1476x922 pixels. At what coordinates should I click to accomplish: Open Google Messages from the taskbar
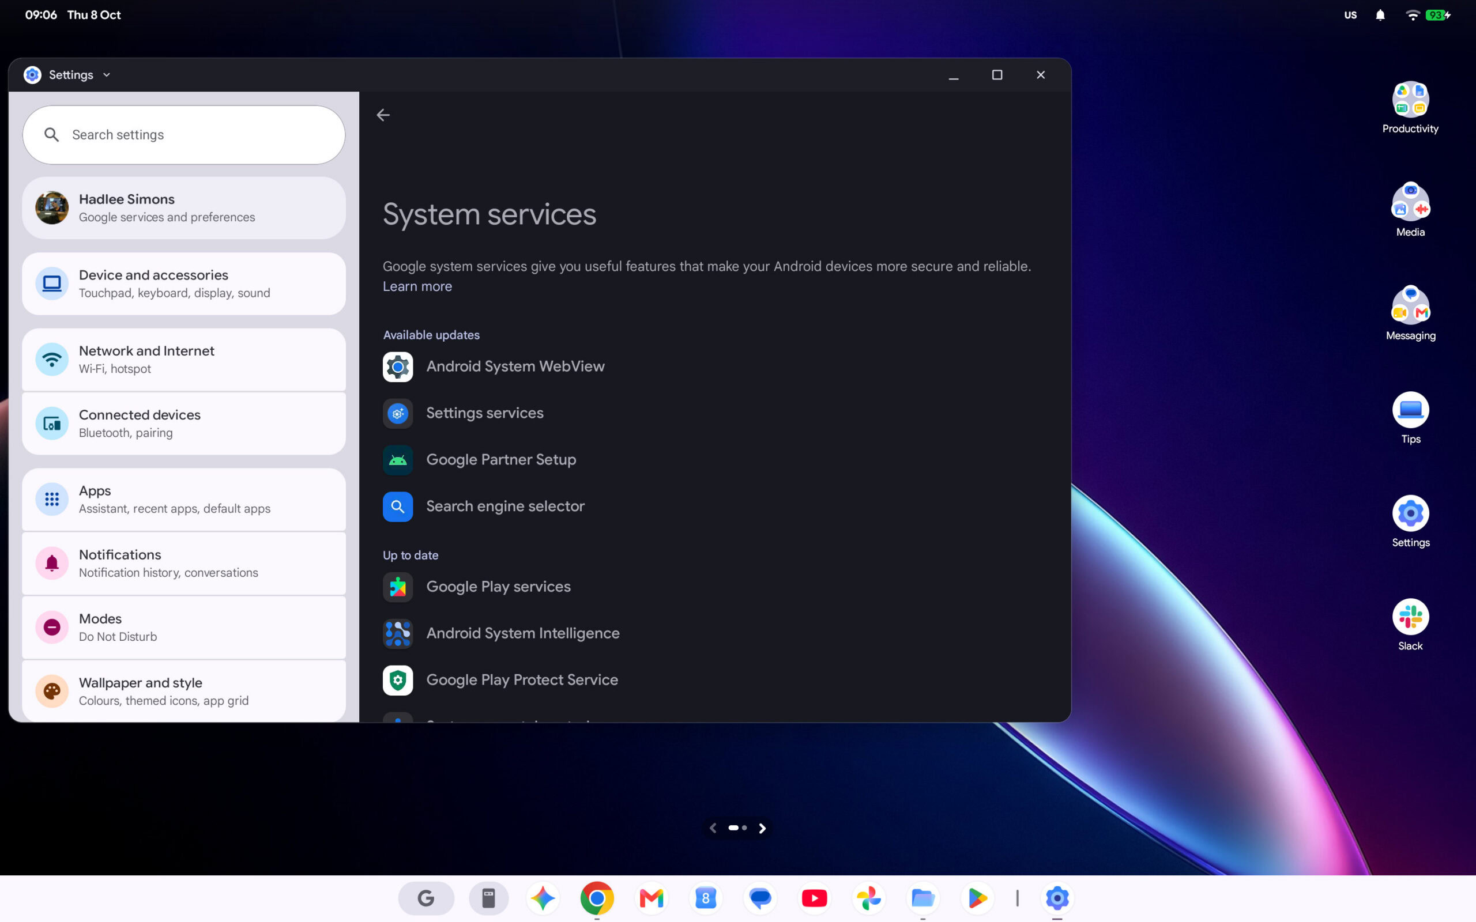760,898
